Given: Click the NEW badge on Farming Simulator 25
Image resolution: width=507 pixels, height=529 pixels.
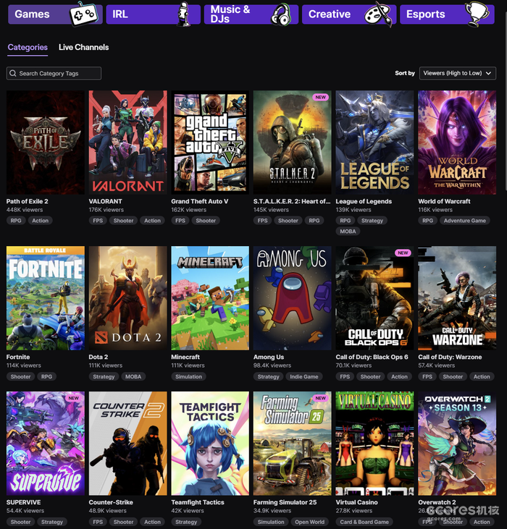Looking at the screenshot, I should [x=320, y=398].
